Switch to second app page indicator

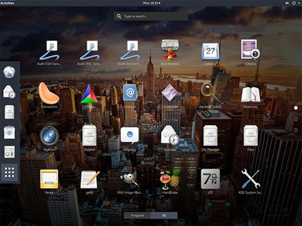click(296, 119)
